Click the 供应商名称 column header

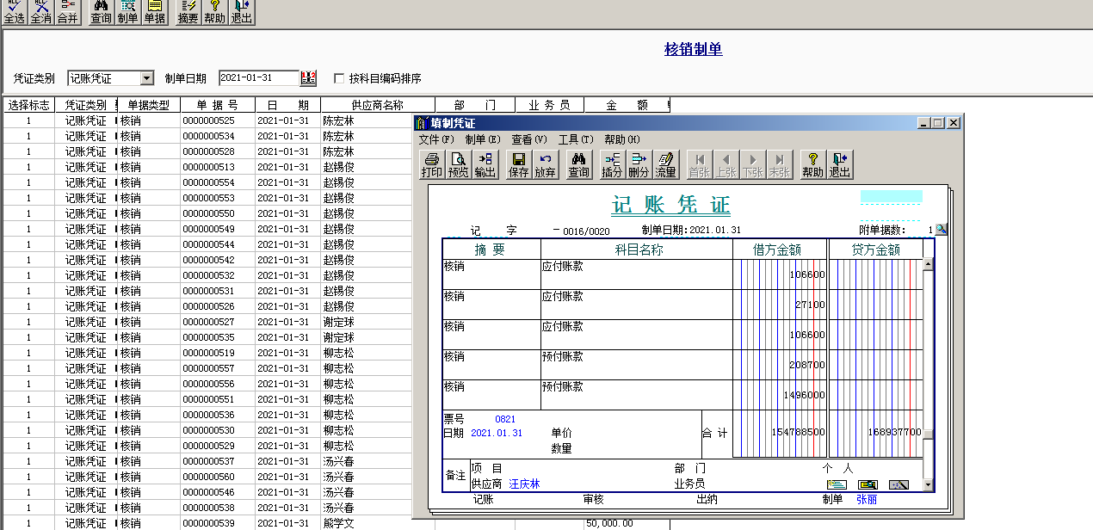pos(377,105)
